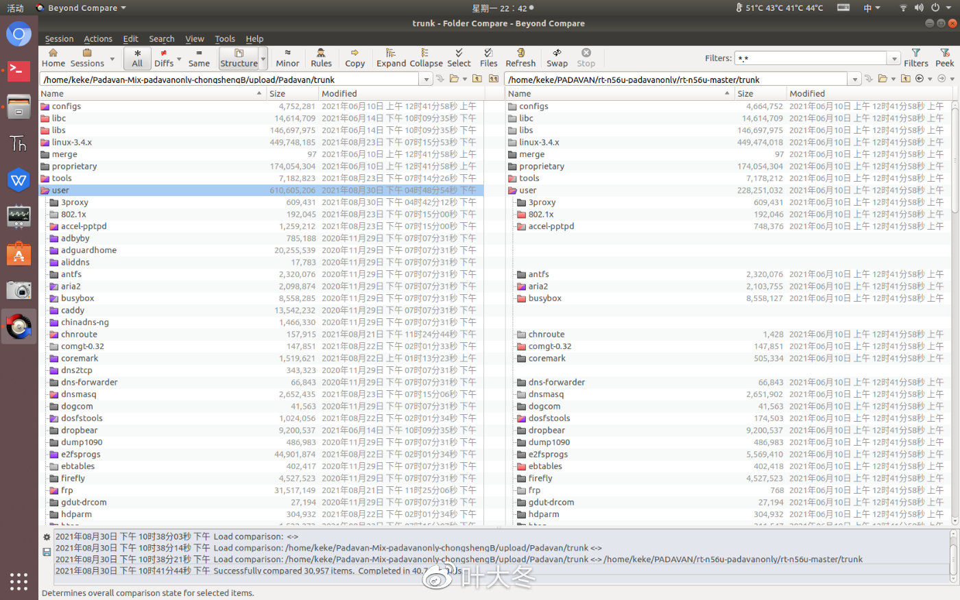Viewport: 960px width, 600px height.
Task: Sort left pane by Size column
Action: pyautogui.click(x=293, y=93)
